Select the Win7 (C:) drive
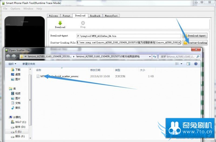The image size is (216, 142). pos(18,122)
